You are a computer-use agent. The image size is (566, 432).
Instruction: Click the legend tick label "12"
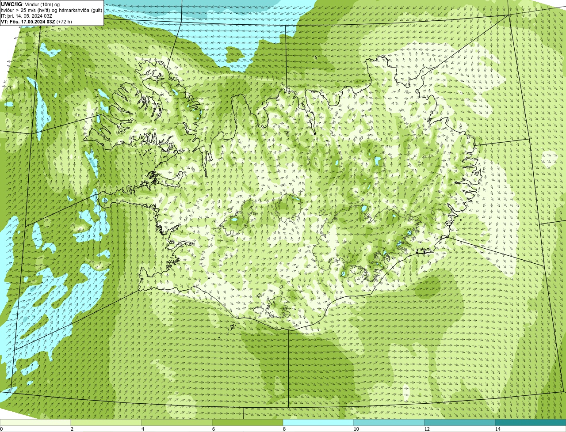point(427,429)
